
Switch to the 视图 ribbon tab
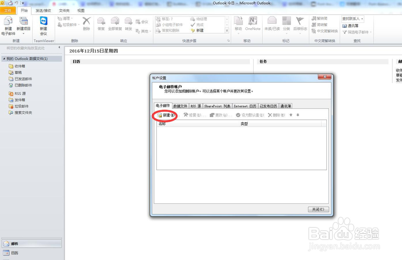coord(81,10)
